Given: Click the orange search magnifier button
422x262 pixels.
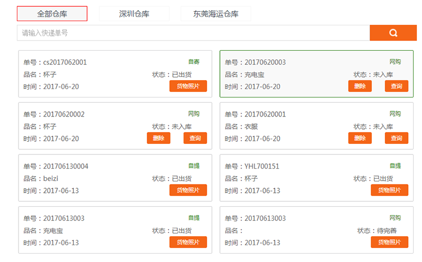Looking at the screenshot, I should (x=393, y=33).
